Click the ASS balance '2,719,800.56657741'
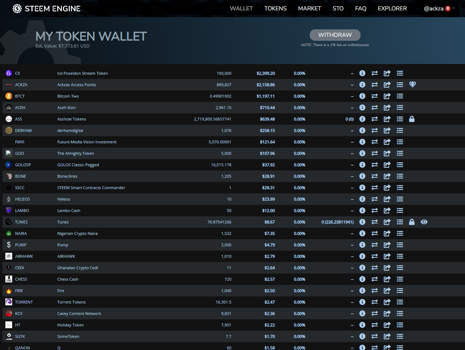The height and width of the screenshot is (350, 465). pyautogui.click(x=212, y=119)
